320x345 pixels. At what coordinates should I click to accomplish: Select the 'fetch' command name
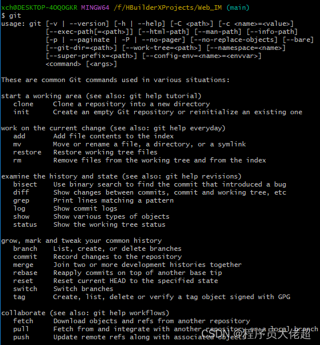pos(24,321)
